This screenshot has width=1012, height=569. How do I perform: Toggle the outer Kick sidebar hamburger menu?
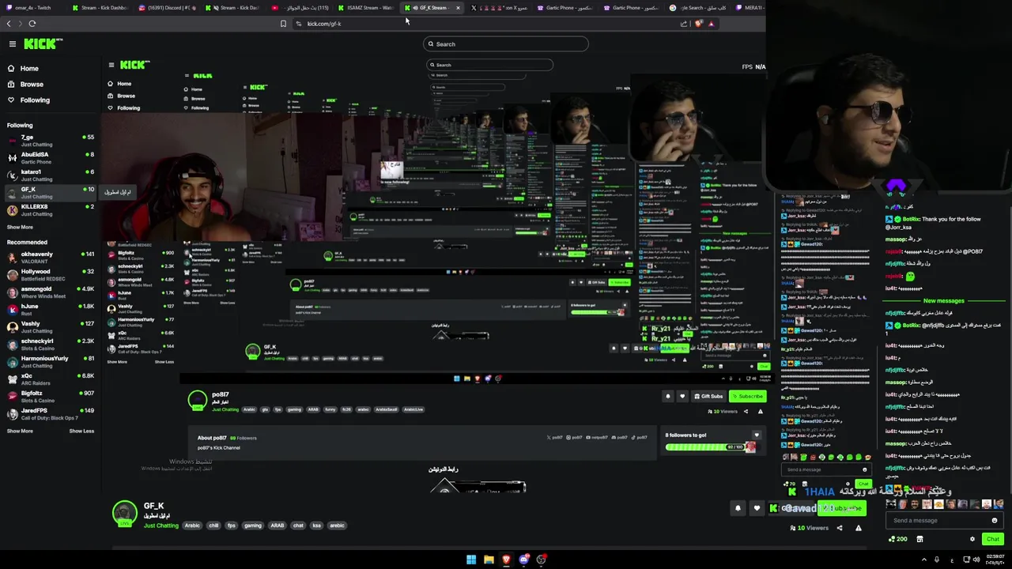pos(12,44)
